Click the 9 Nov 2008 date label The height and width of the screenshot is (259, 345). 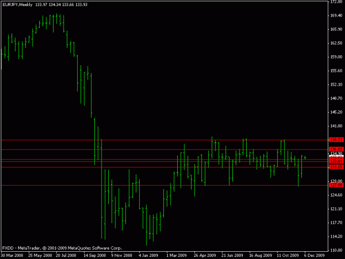(121, 255)
